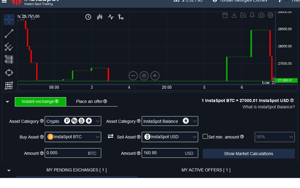Click Show Market Calculations button
The width and height of the screenshot is (300, 188).
[x=249, y=154]
